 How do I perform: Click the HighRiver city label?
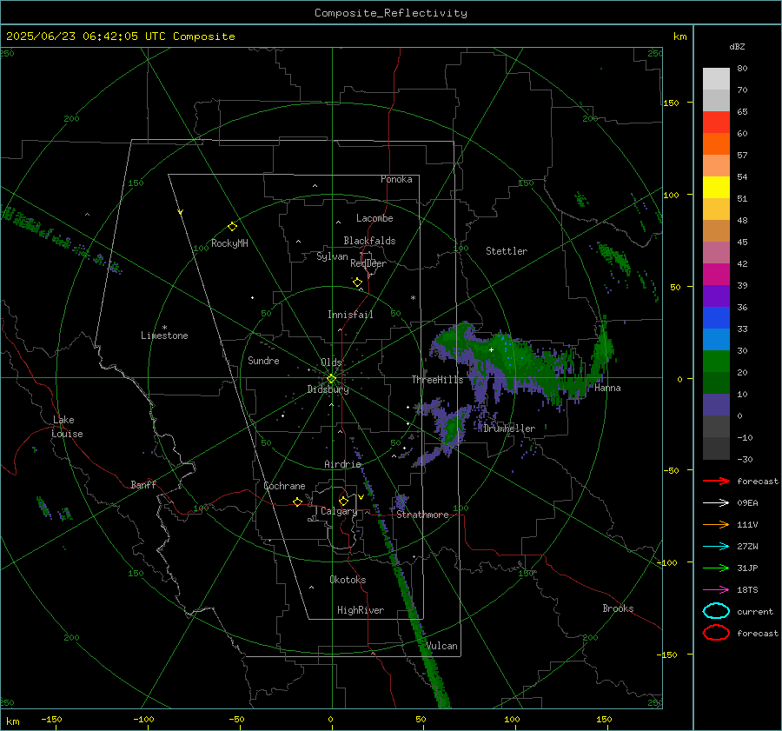pos(361,610)
